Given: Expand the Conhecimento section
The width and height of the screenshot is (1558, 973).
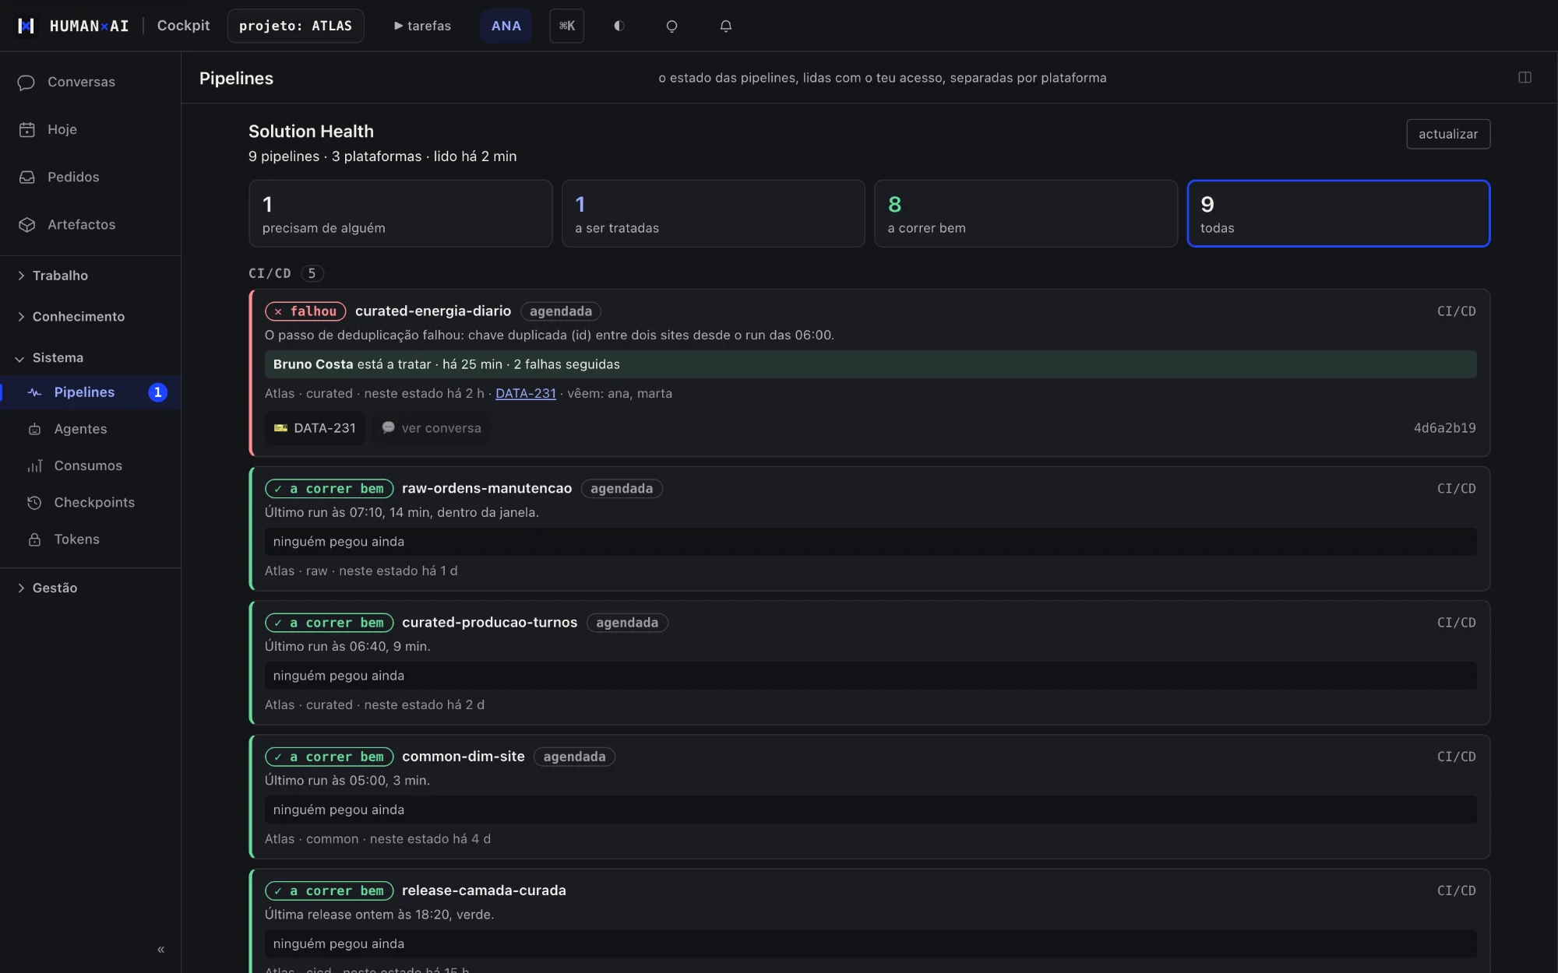Looking at the screenshot, I should pyautogui.click(x=90, y=317).
